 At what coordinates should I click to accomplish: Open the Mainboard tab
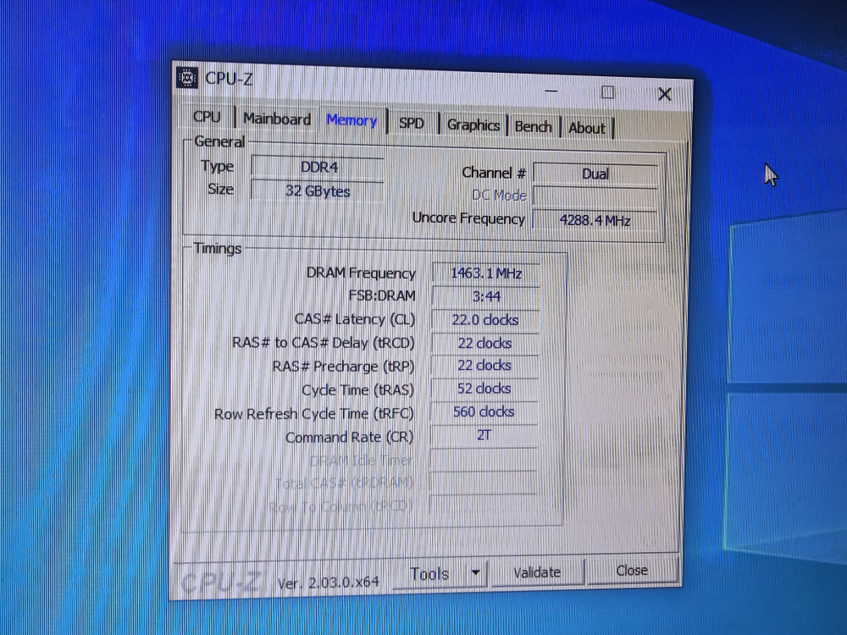[x=277, y=119]
